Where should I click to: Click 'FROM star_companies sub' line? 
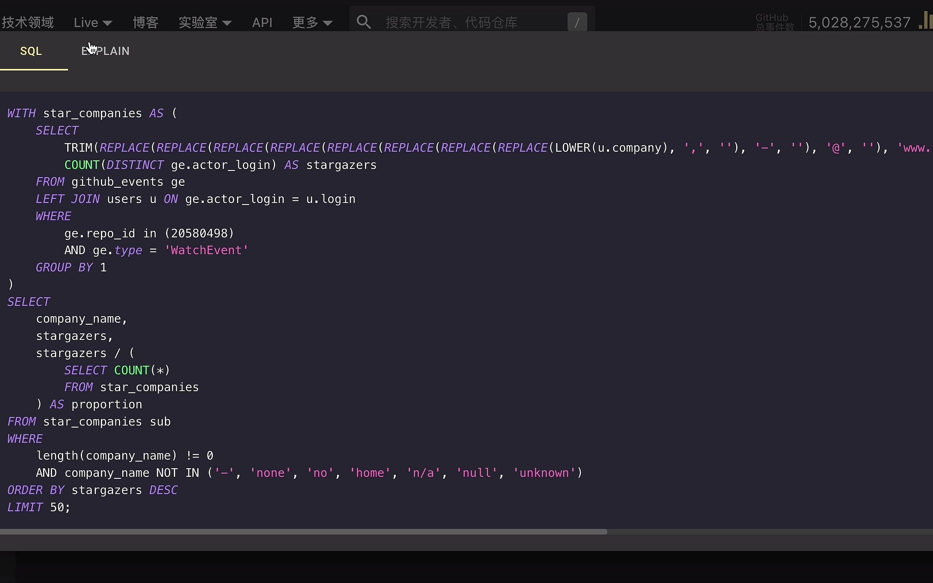coord(89,421)
